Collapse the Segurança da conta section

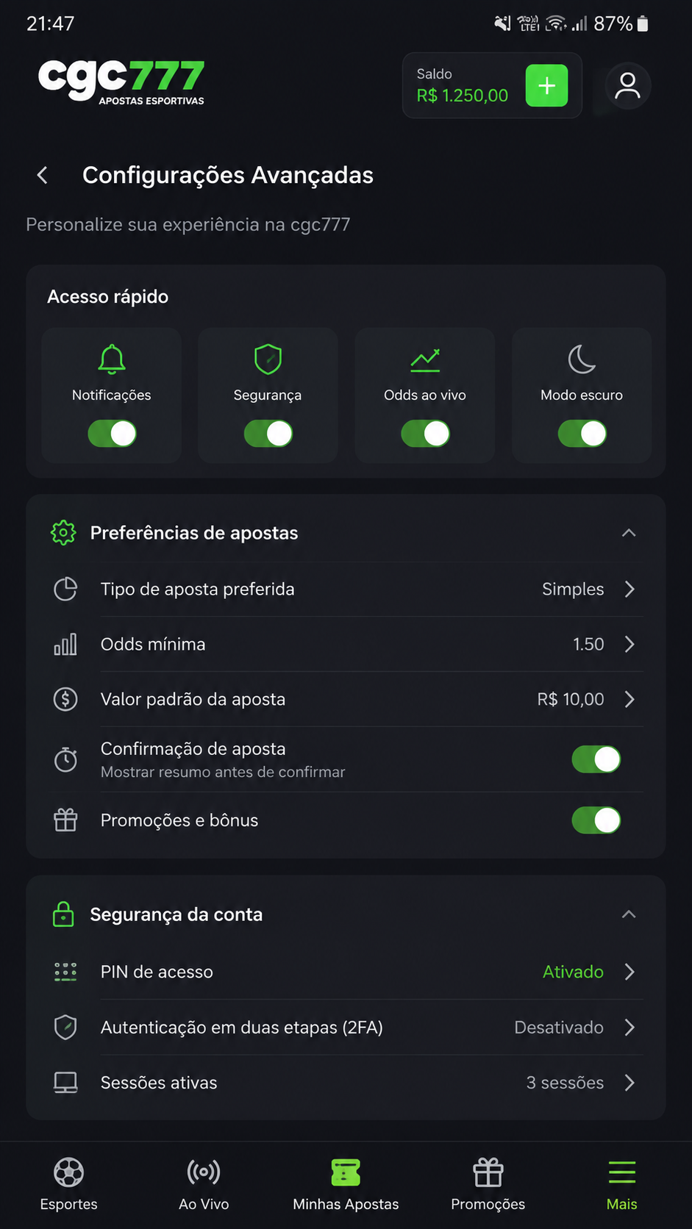tap(629, 914)
